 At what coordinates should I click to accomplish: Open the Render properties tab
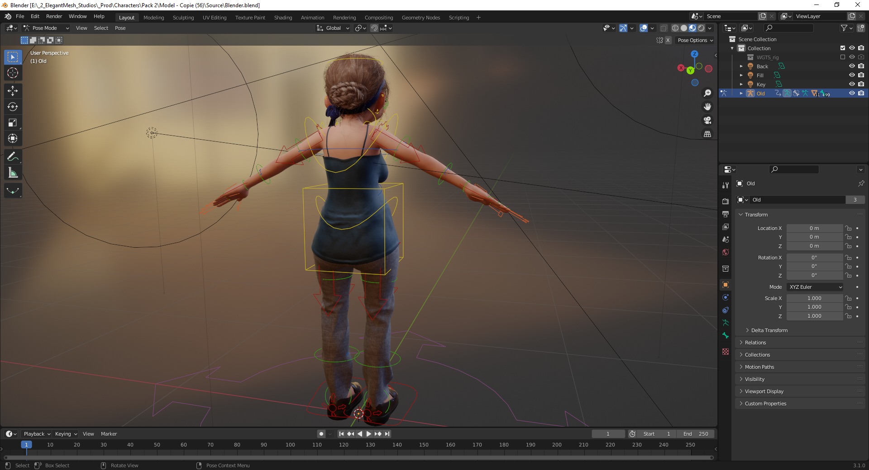(x=726, y=201)
